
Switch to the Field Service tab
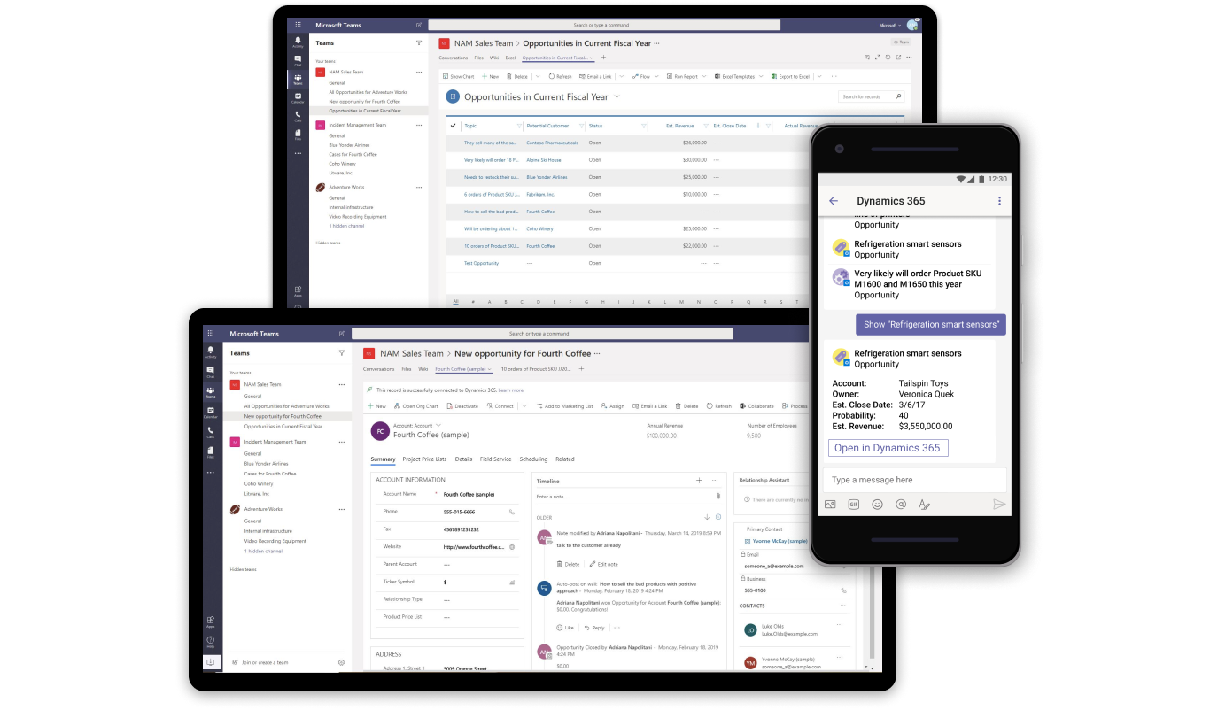click(495, 459)
